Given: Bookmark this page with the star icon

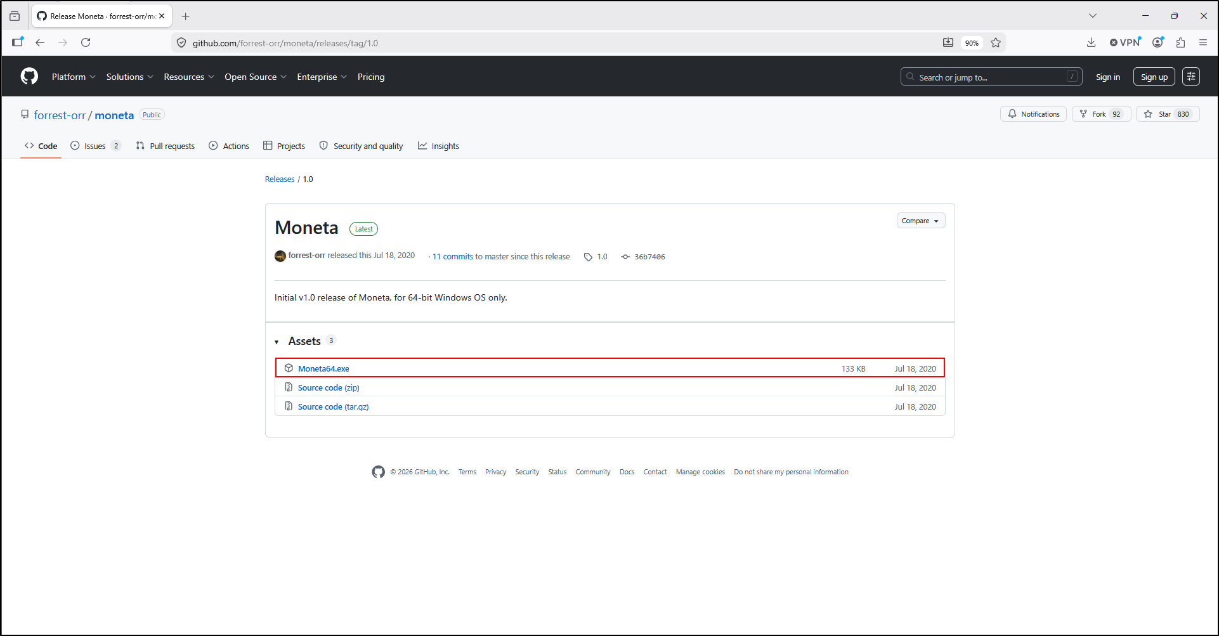Looking at the screenshot, I should (x=996, y=42).
